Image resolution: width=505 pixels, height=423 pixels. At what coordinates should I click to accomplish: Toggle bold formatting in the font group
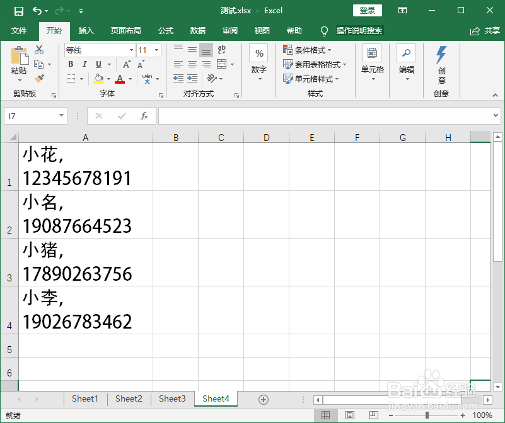(70, 64)
